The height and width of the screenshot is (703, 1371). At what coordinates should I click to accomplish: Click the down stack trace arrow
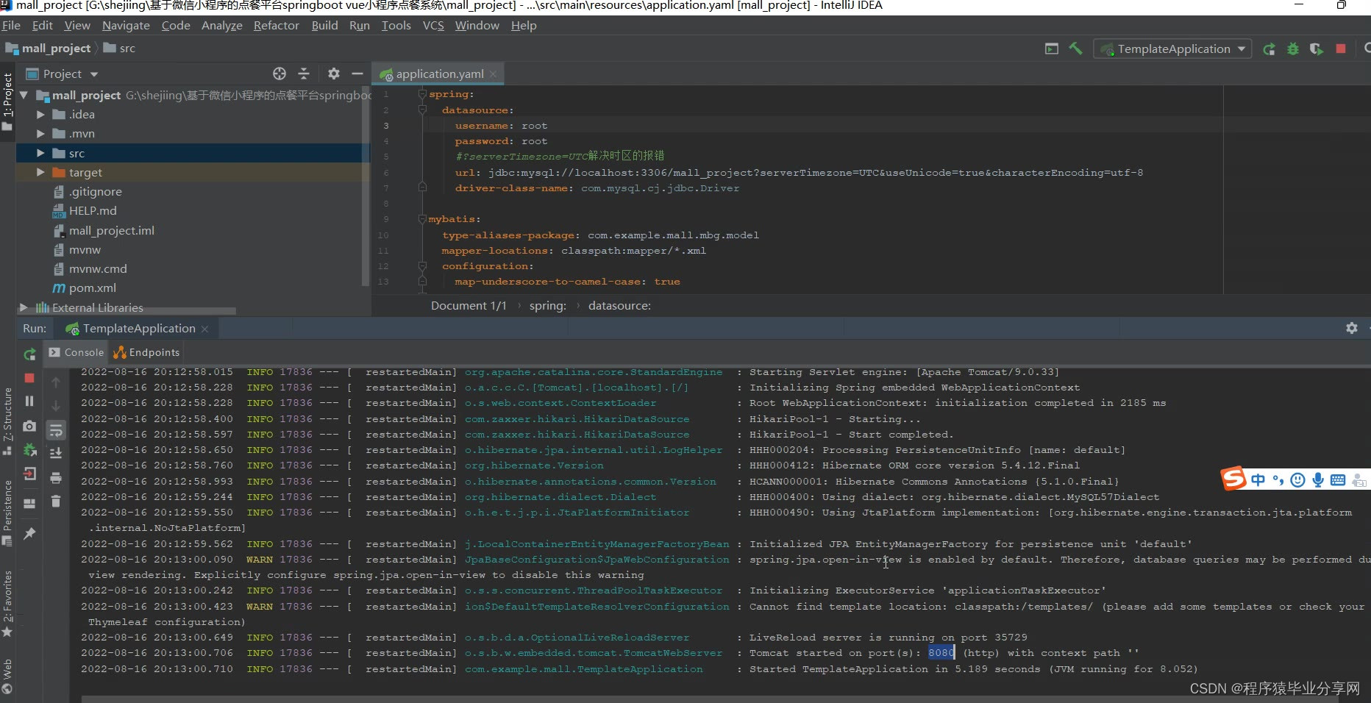point(56,406)
